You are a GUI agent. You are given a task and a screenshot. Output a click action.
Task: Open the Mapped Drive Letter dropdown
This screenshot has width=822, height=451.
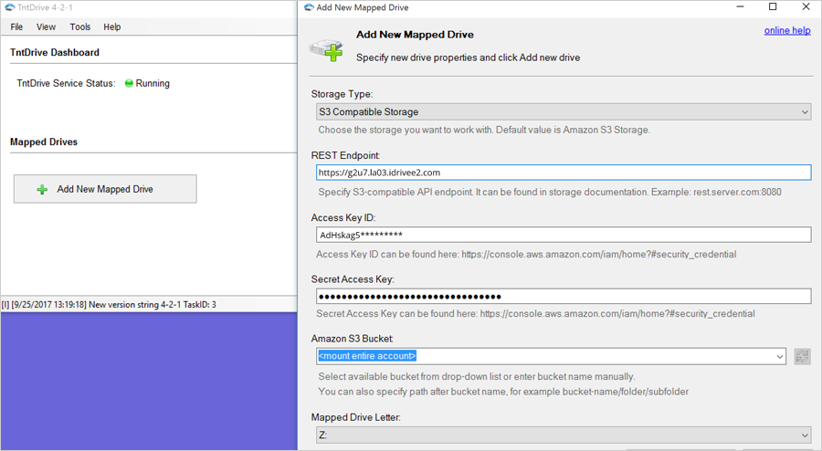tap(560, 435)
